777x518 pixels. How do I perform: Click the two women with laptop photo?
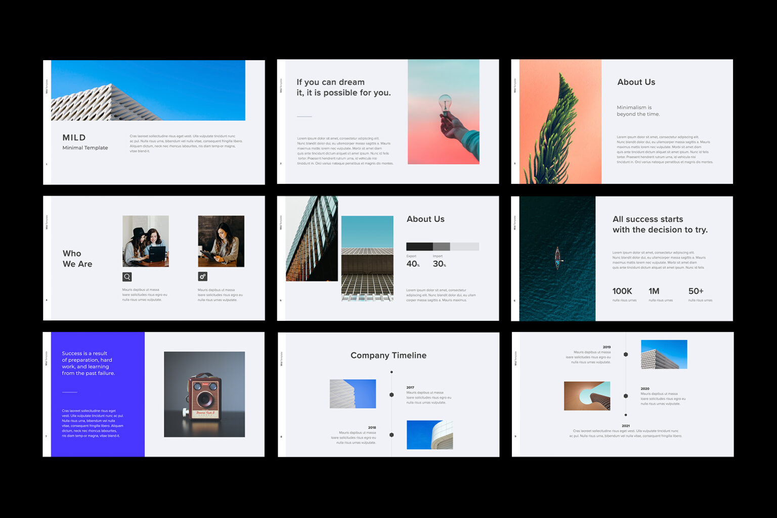coord(146,241)
